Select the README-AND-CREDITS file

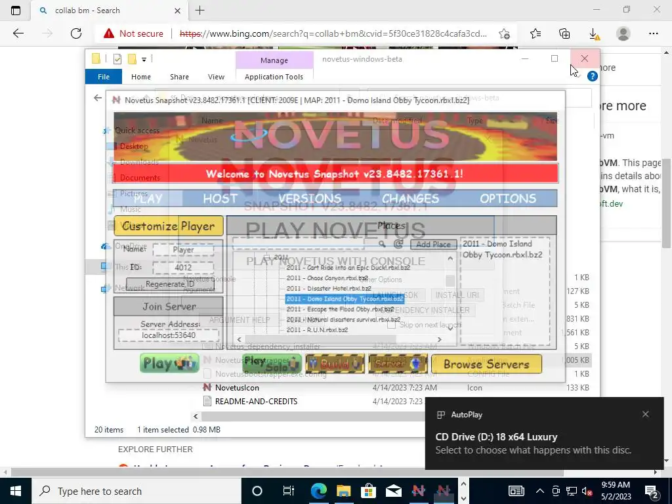pyautogui.click(x=256, y=402)
